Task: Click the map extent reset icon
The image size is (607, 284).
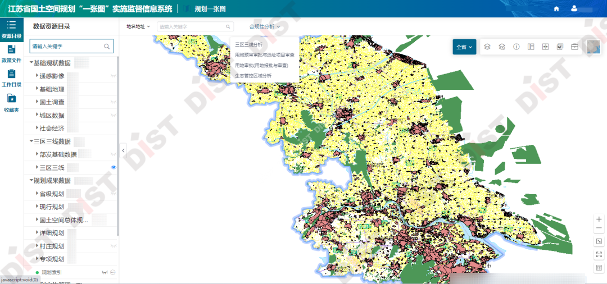Action: click(x=599, y=241)
